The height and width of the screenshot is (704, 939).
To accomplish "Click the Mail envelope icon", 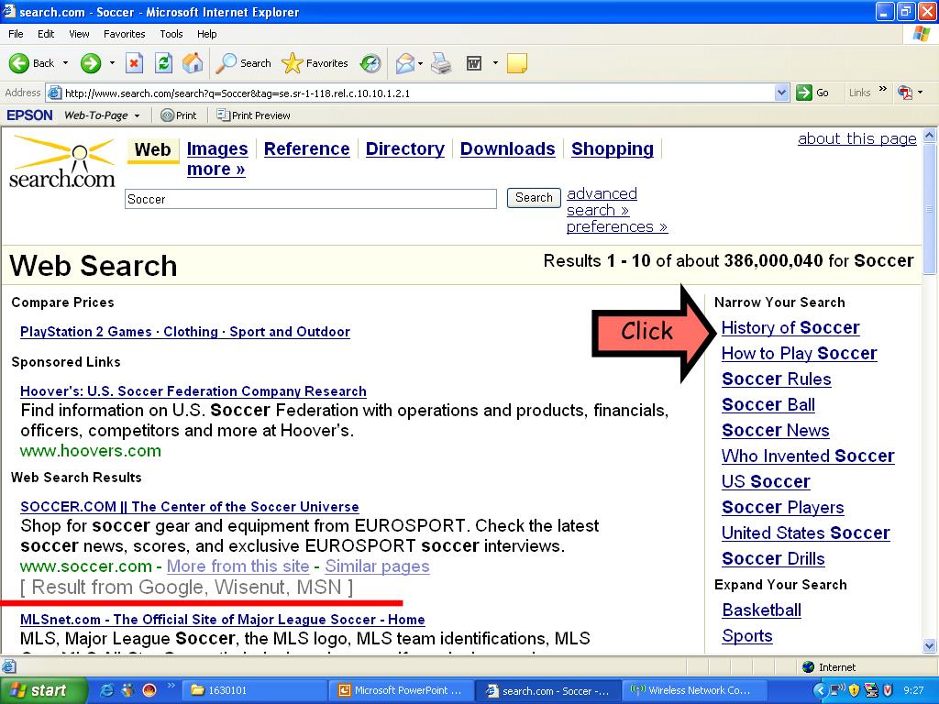I will click(404, 63).
